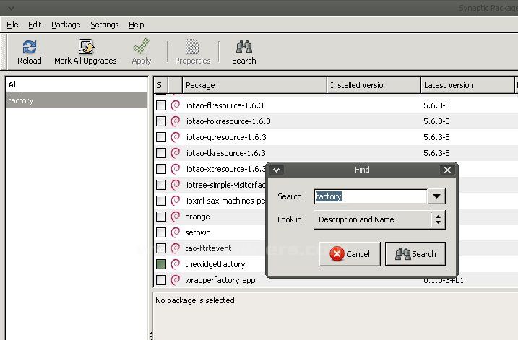Click Debian swirl icon beside setpwc
The width and height of the screenshot is (518, 340).
coord(176,232)
